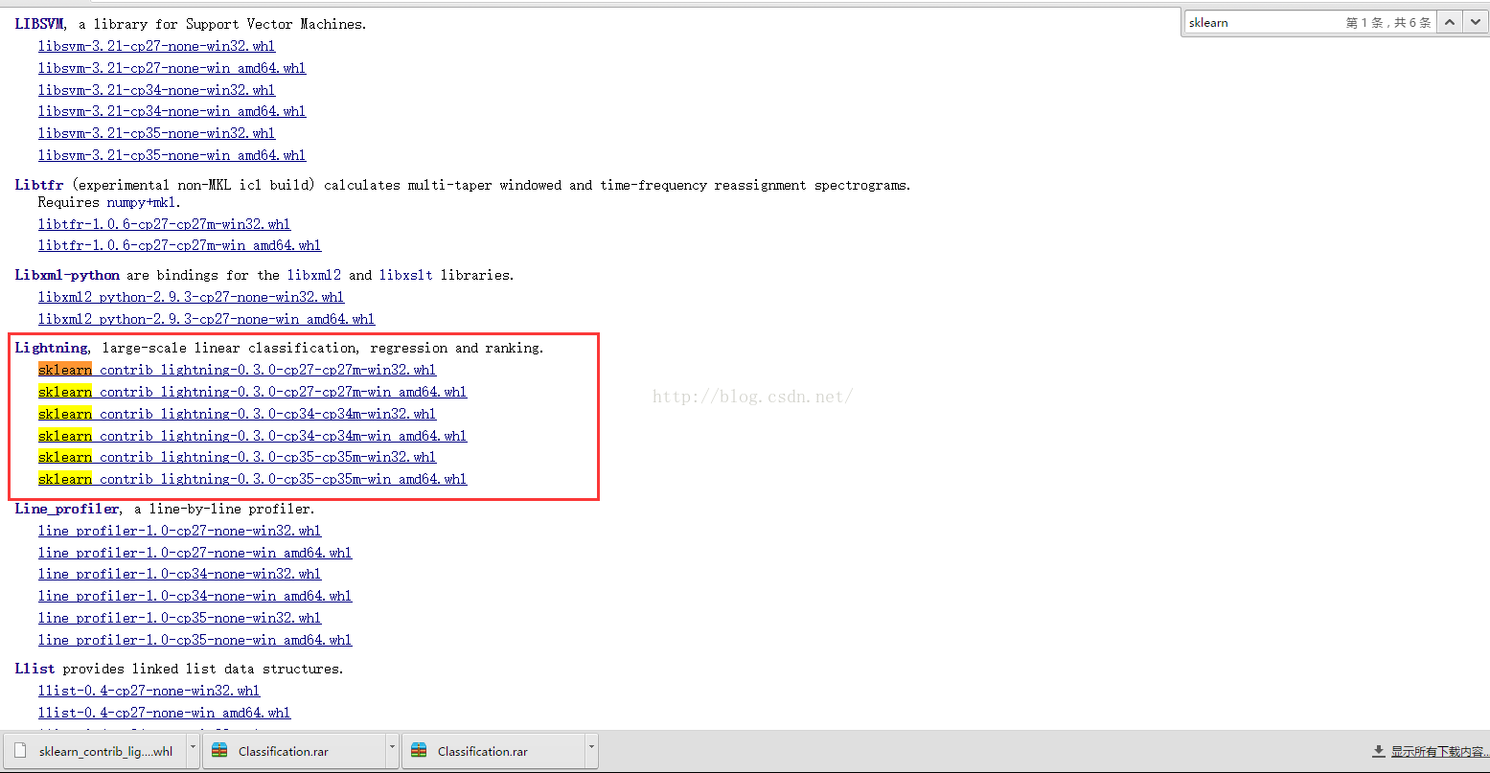
Task: Download libsvm-3.21-cp27-none-win32.whl
Action: (156, 46)
